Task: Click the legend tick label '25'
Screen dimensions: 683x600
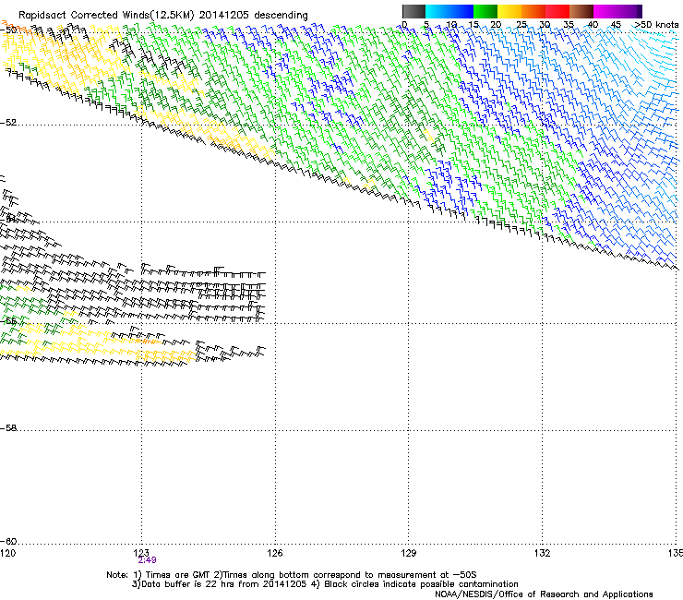Action: 521,25
